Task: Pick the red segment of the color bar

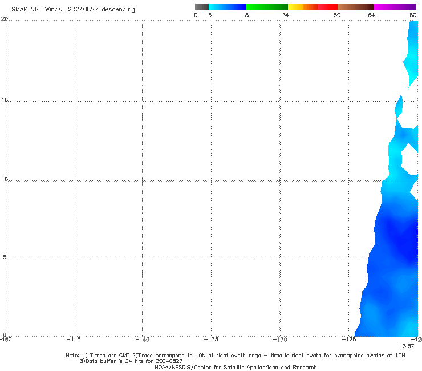Action: (x=327, y=7)
